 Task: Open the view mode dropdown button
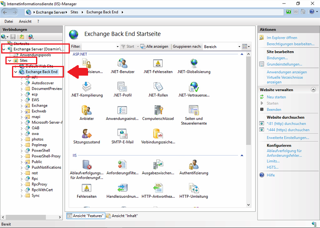click(x=246, y=47)
